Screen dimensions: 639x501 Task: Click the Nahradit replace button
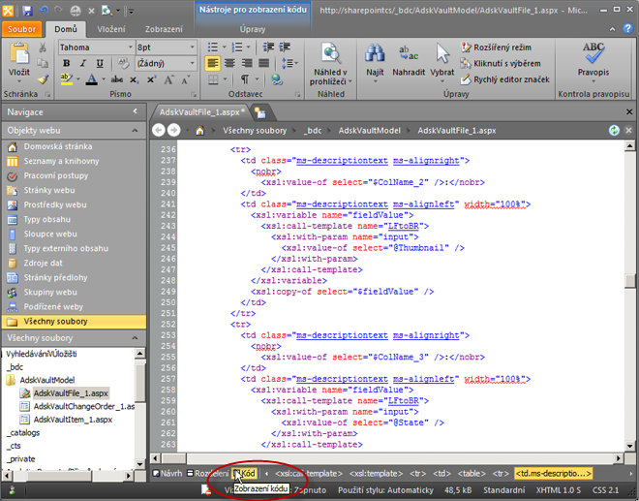tap(409, 60)
